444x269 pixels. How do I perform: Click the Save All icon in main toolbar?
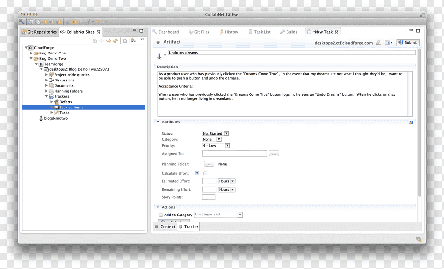coord(37,22)
